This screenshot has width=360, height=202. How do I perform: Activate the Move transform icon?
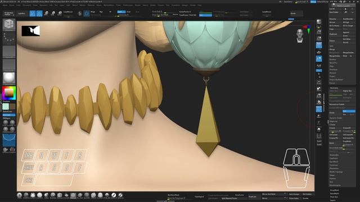[46, 13]
